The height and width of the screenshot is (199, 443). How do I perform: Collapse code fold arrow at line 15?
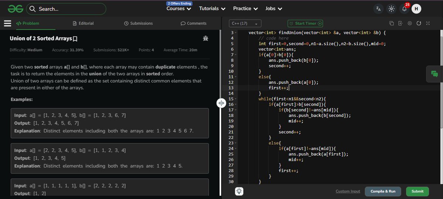pos(236,99)
